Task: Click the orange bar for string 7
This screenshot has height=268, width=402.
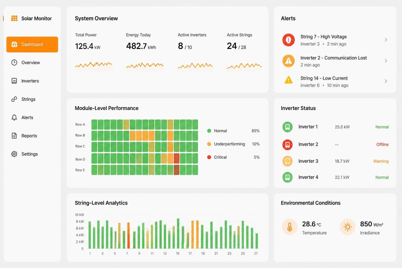Action: 128,235
